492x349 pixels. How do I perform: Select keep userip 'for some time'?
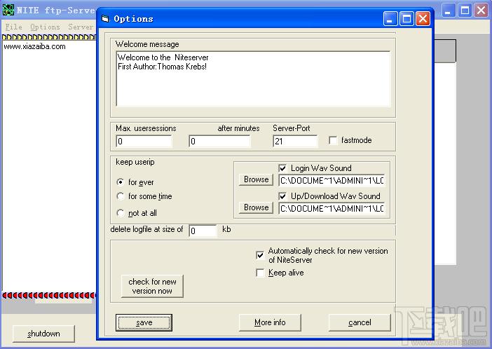click(x=120, y=196)
